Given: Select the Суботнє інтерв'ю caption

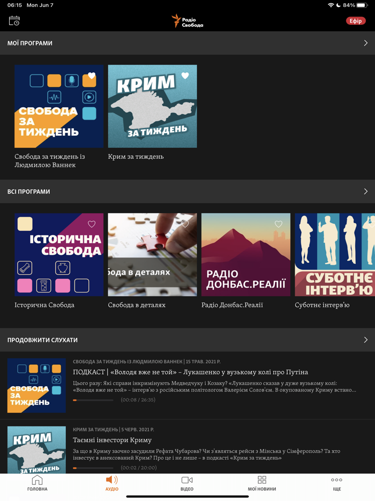Looking at the screenshot, I should coord(322,305).
